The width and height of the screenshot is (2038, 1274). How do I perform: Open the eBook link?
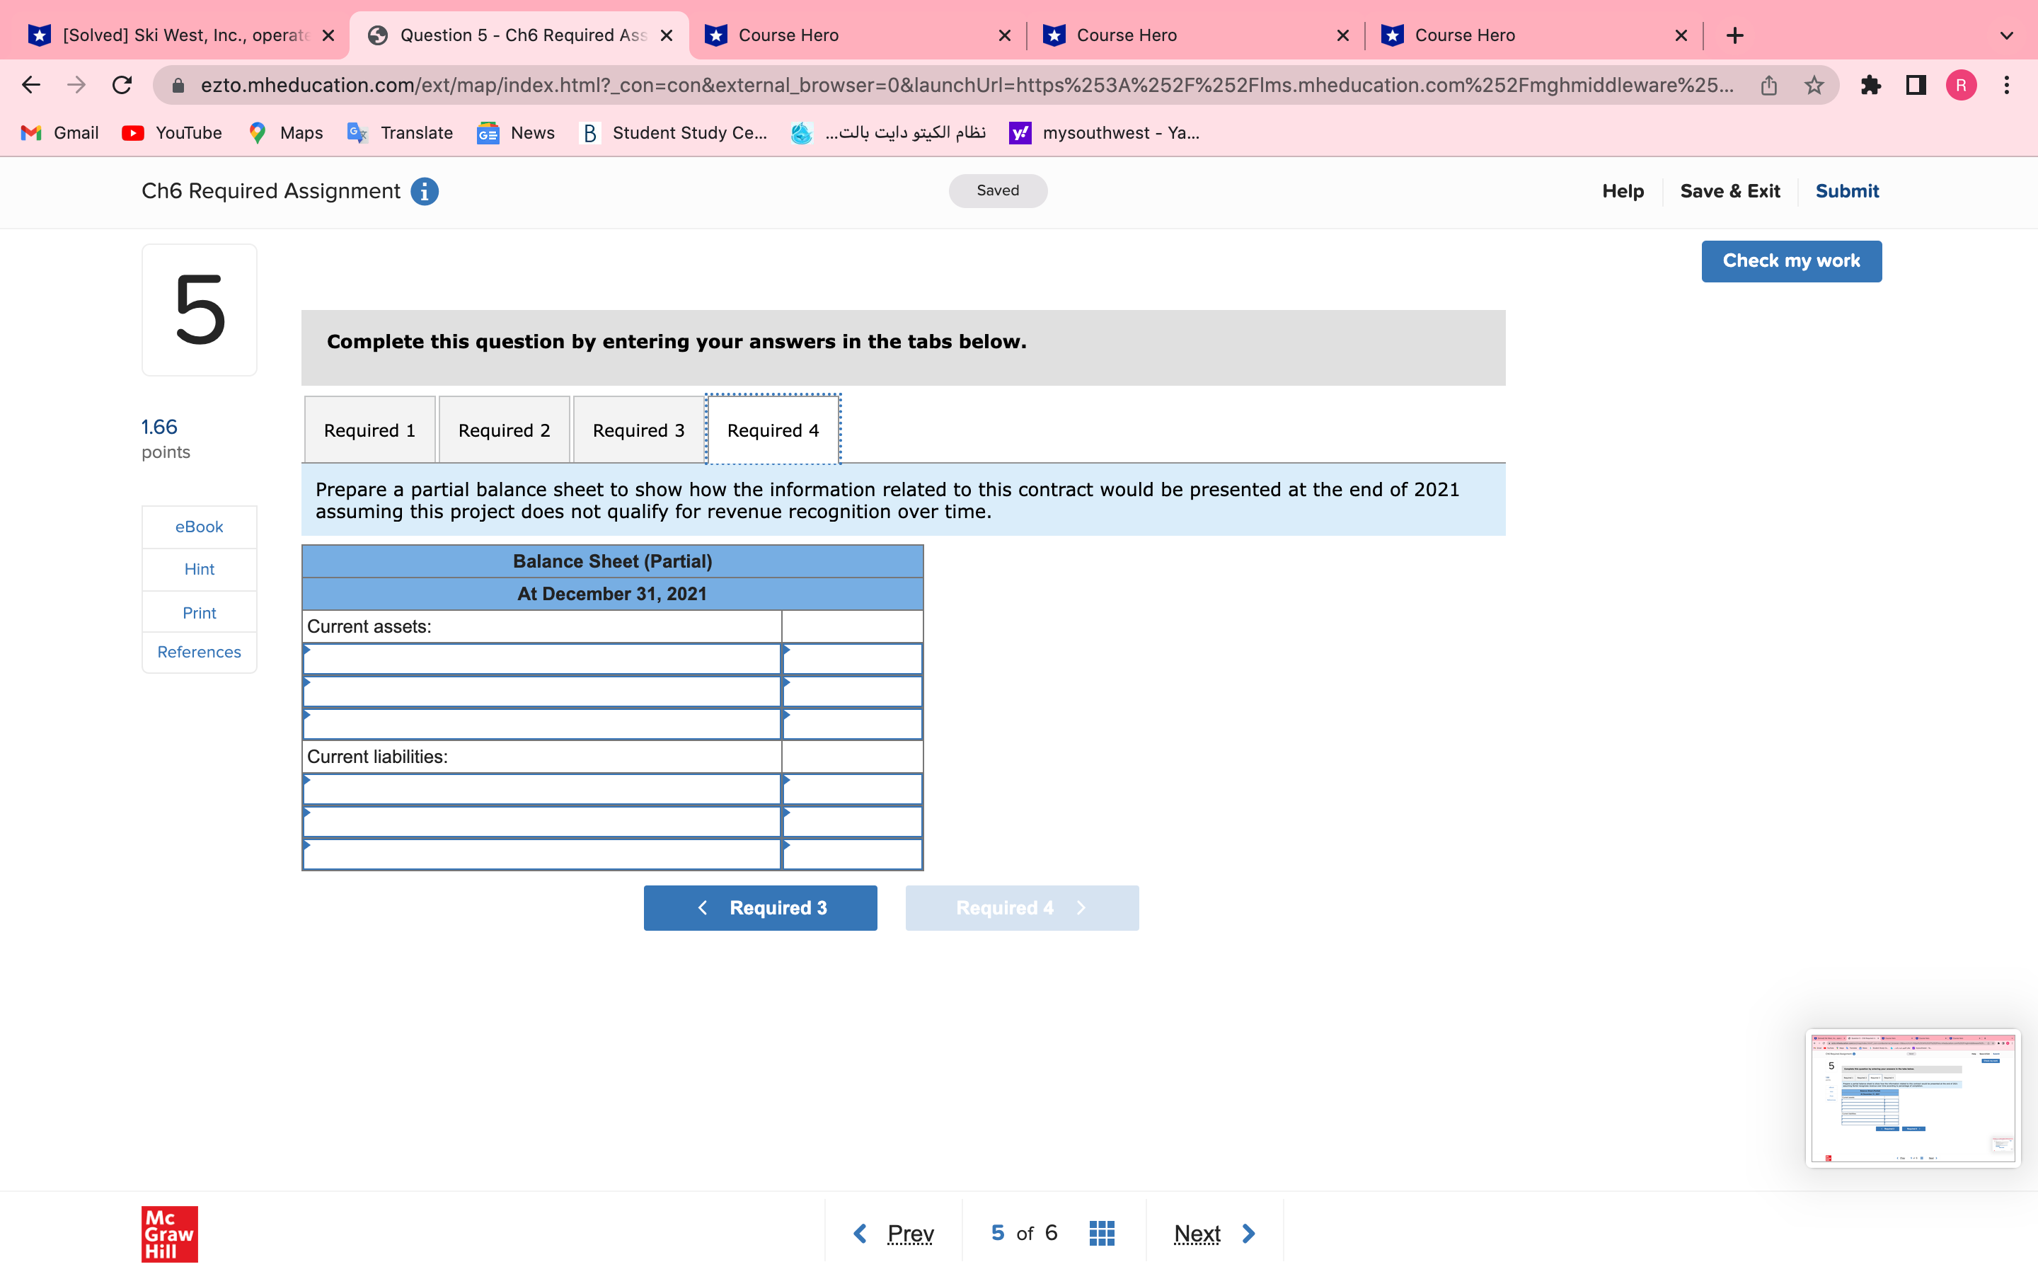199,527
